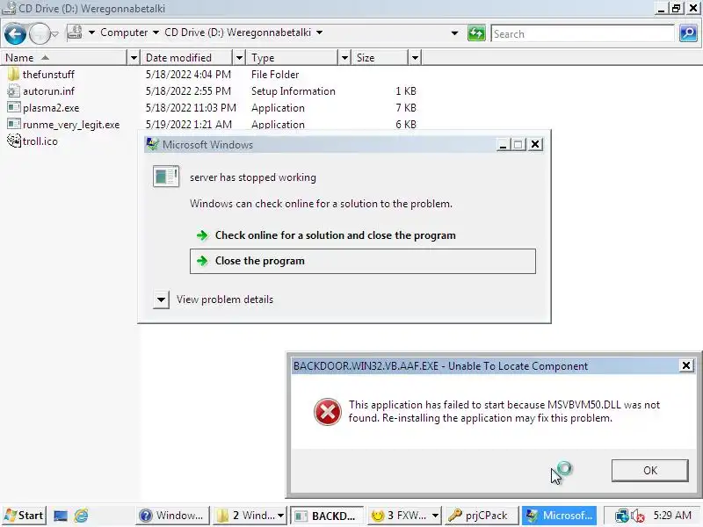Sort by the Size column header
This screenshot has height=527, width=703.
[x=380, y=58]
